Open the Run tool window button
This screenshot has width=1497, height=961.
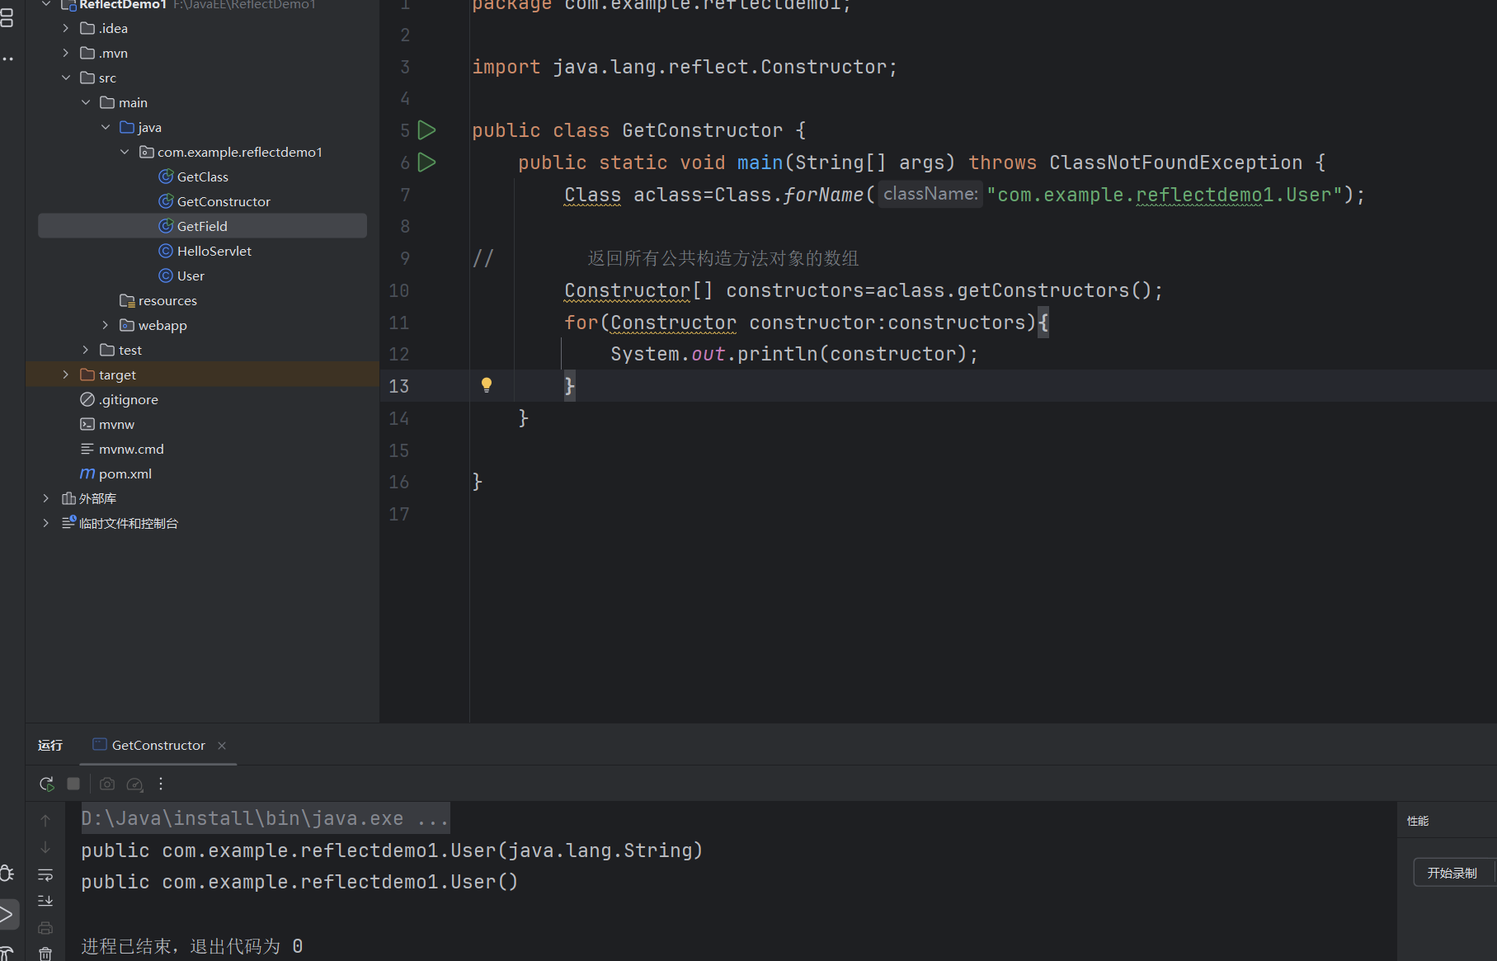coord(7,914)
